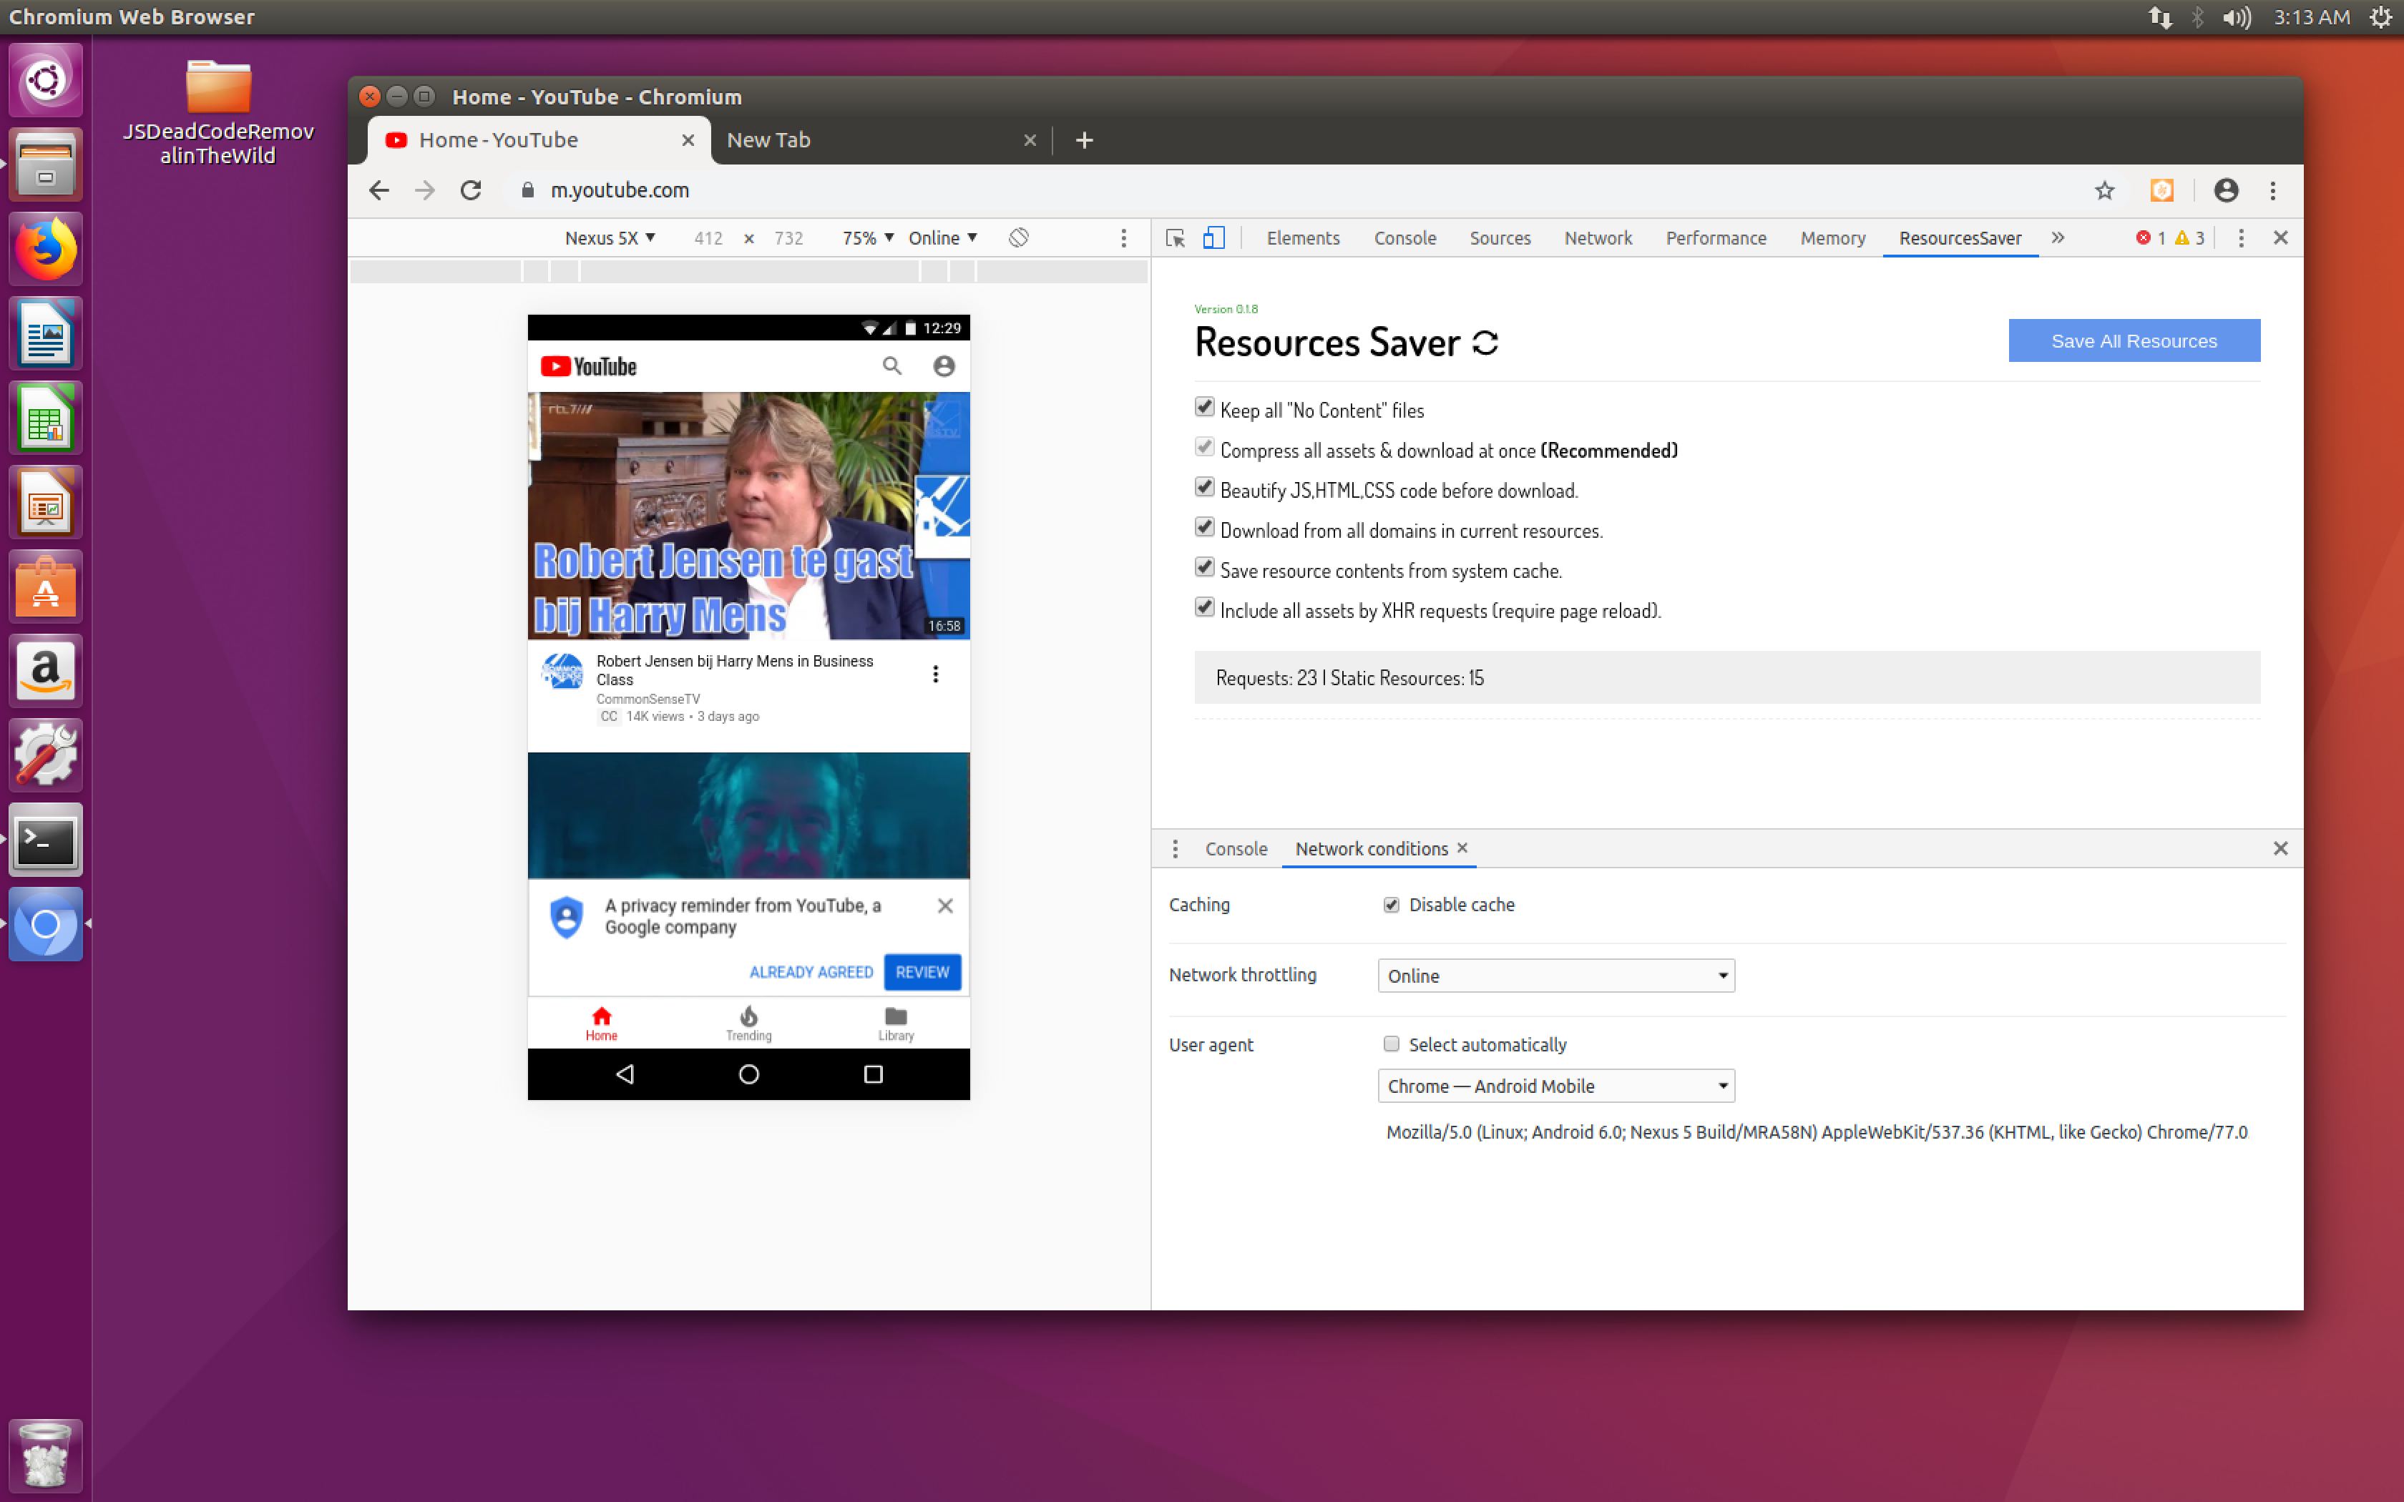Click the device width field 412
Screen dimensions: 2404x1502
[708, 238]
